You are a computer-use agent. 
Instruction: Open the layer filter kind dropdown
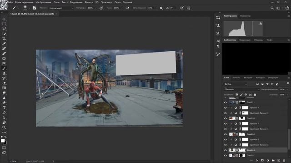[236, 84]
